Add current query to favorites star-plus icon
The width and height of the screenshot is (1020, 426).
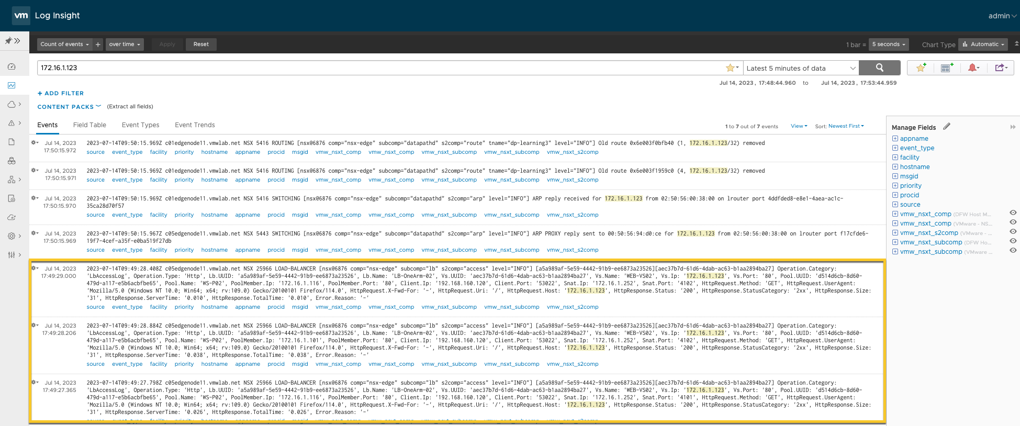pos(921,68)
